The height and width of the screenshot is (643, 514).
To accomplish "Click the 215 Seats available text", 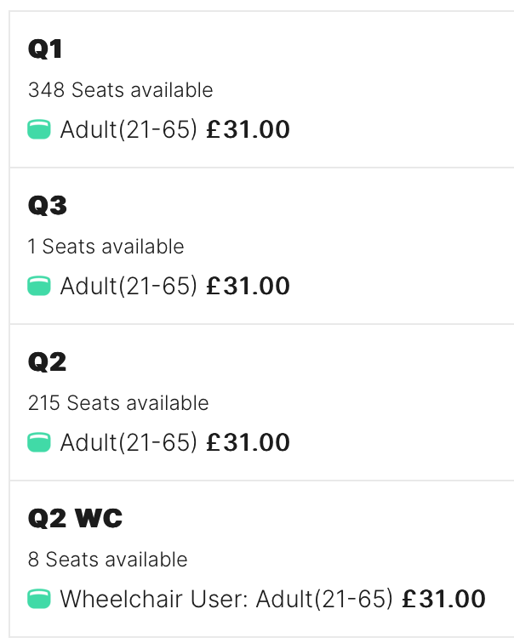I will point(118,403).
